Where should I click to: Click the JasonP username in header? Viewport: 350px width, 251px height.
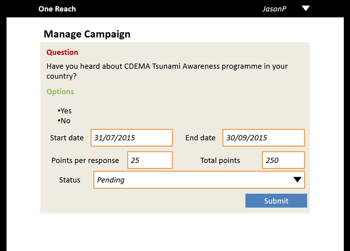click(x=274, y=9)
